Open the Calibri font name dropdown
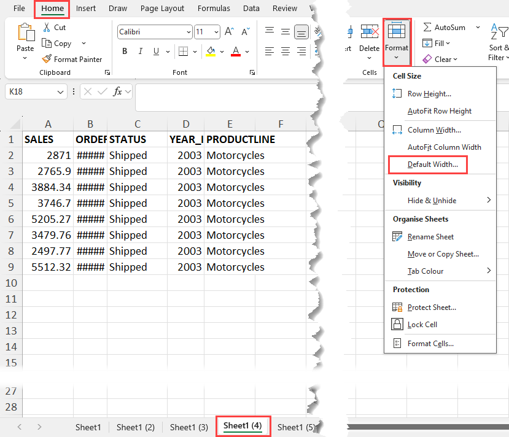The height and width of the screenshot is (437, 509). [x=154, y=32]
